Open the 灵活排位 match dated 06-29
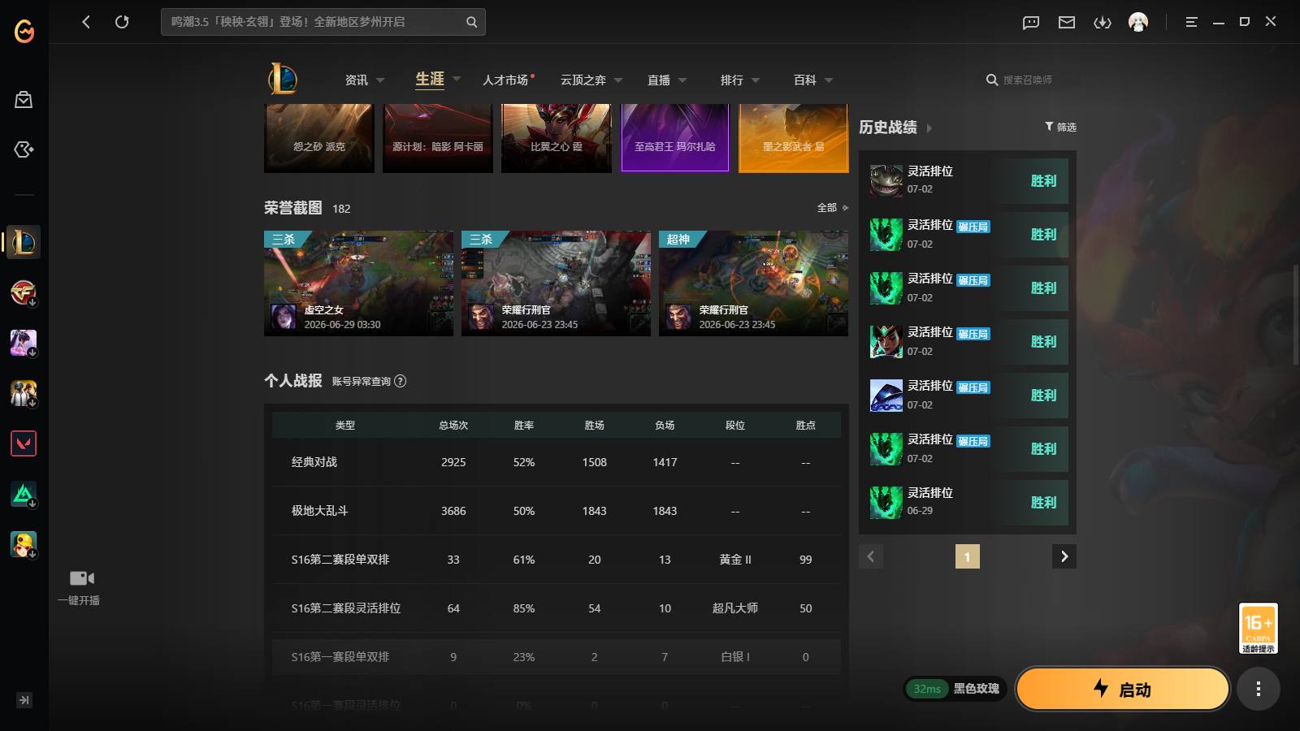This screenshot has width=1300, height=731. [968, 502]
